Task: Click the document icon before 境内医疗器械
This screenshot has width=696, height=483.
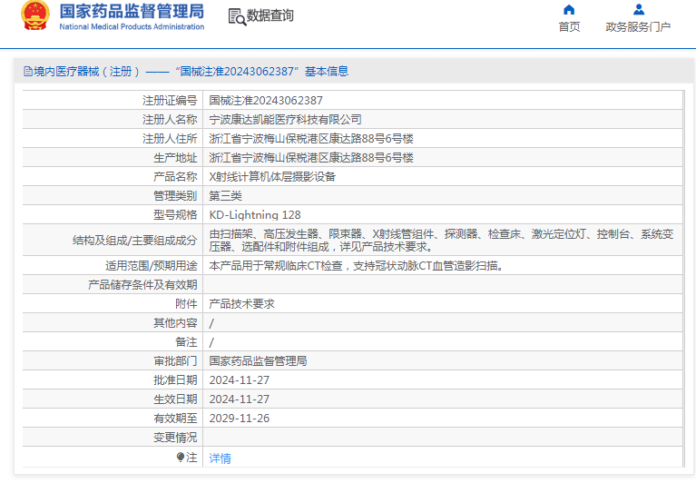Action: 28,72
